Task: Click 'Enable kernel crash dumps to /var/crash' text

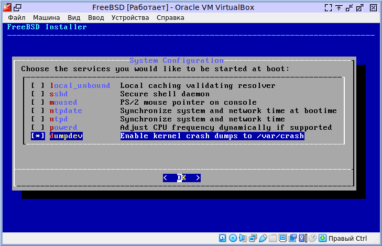Action: click(x=212, y=136)
